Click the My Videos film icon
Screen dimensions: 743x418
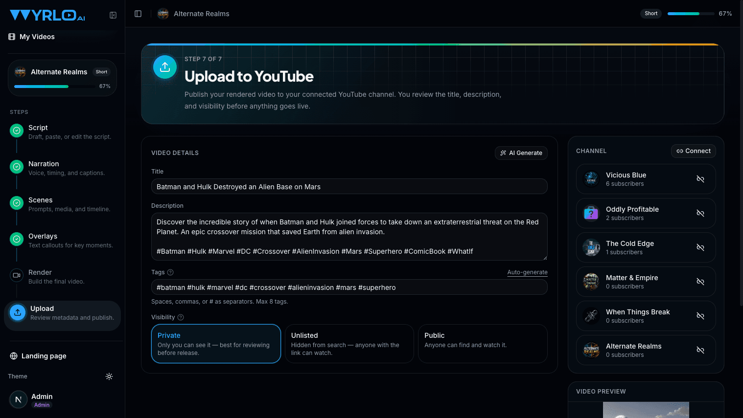12,37
